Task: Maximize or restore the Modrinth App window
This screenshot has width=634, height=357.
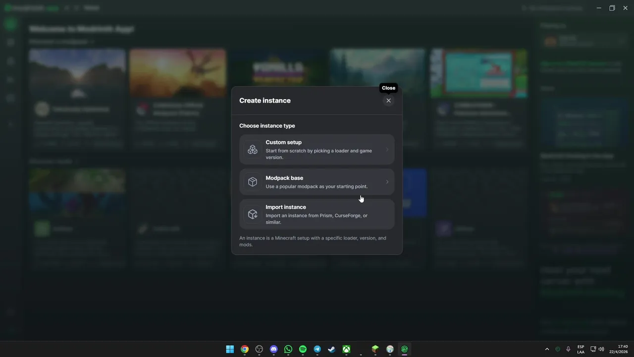Action: click(612, 8)
